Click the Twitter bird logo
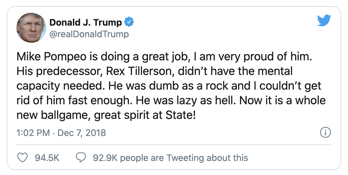Image resolution: width=348 pixels, height=175 pixels. coord(324,20)
